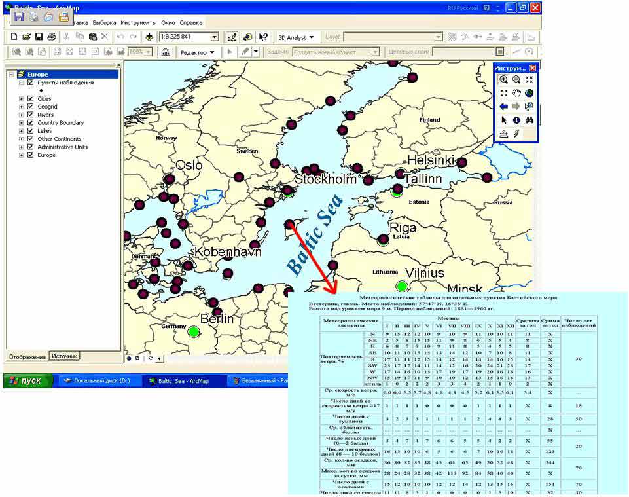Click the пуск Start button
Screen dimensions: 629x497
pyautogui.click(x=27, y=381)
